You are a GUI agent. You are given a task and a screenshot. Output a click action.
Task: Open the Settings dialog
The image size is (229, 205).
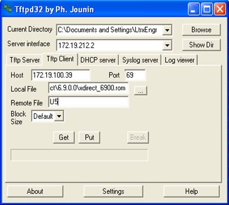pos(113,191)
